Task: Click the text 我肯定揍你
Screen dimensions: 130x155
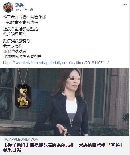Action: 13,46
